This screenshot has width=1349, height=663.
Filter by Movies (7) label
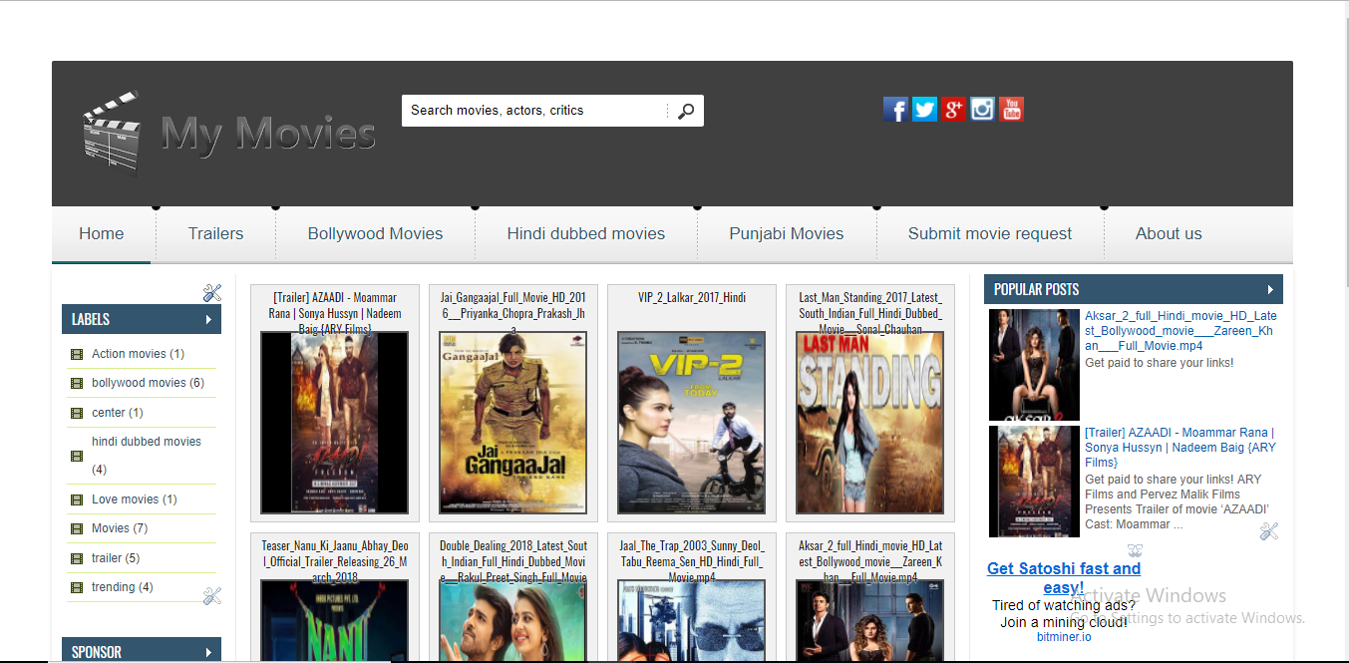click(x=119, y=528)
